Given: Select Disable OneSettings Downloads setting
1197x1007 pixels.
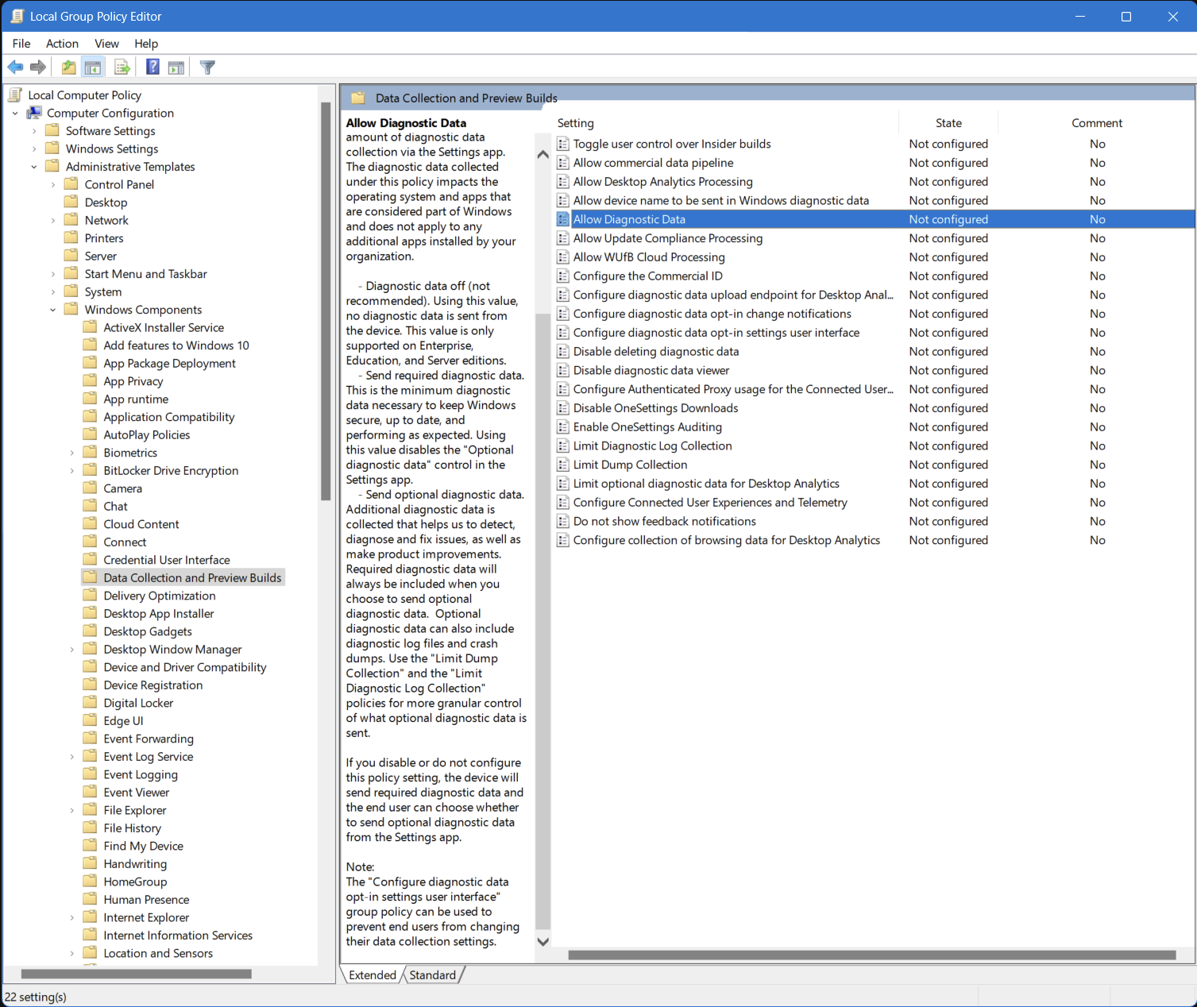Looking at the screenshot, I should (655, 408).
